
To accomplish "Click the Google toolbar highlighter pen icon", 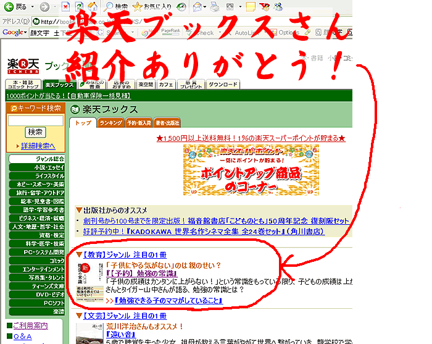I will click(x=307, y=32).
